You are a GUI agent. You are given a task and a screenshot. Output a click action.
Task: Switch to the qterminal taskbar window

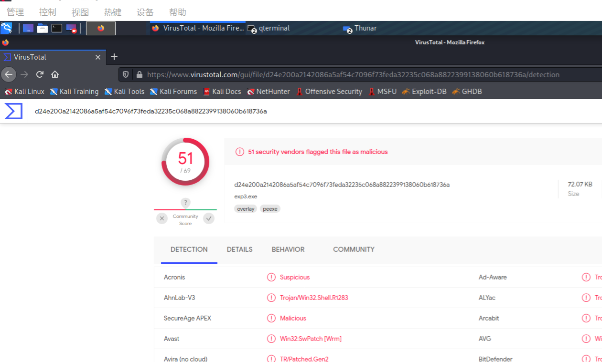click(269, 28)
